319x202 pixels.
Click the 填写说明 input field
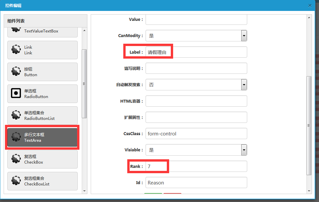[x=196, y=68]
